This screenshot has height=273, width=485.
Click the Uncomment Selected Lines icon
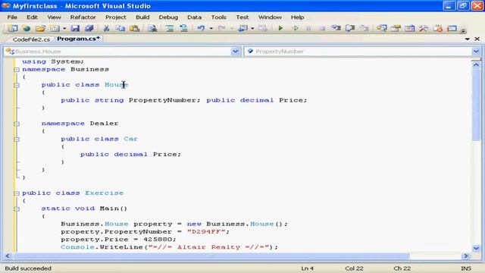[x=183, y=29]
